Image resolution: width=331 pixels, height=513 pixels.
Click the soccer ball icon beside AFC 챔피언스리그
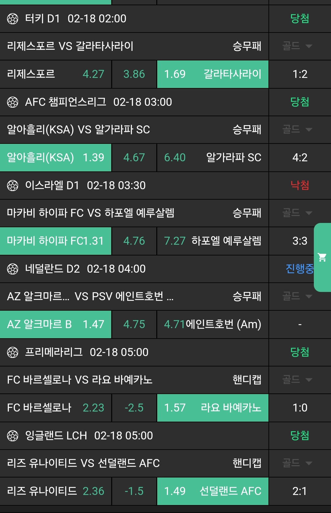tap(13, 102)
